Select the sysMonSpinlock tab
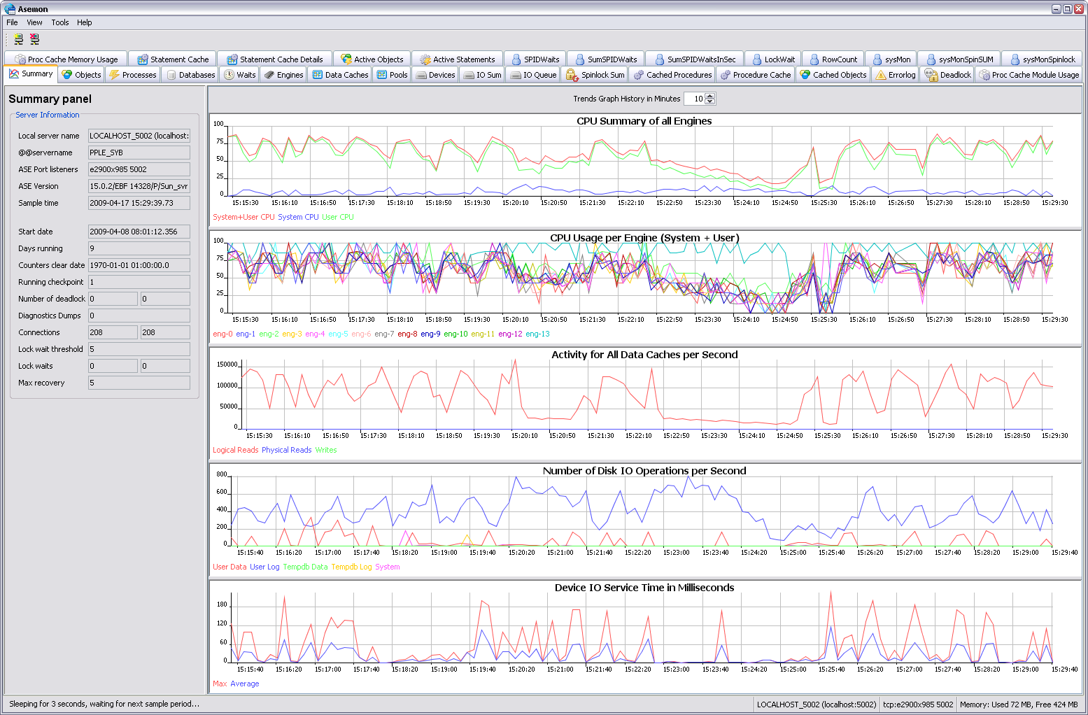Screen dimensions: 1088x715 coord(1042,59)
